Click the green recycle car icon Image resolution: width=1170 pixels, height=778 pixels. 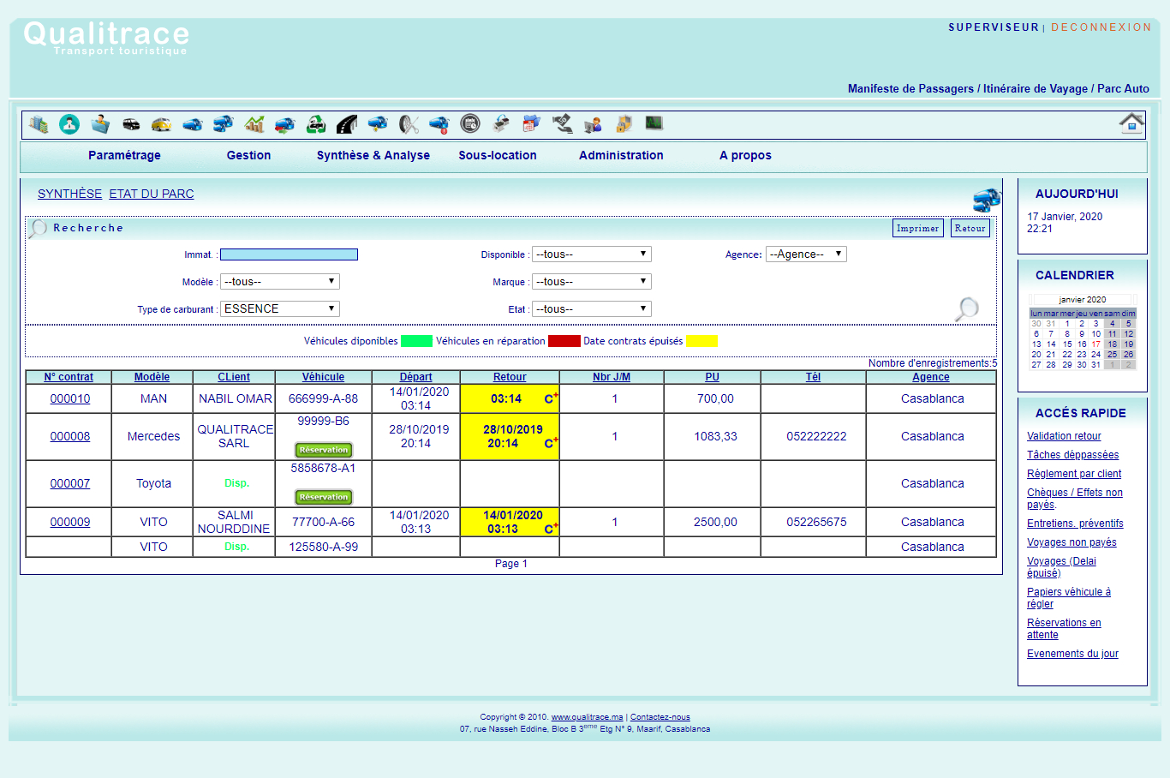[x=316, y=124]
